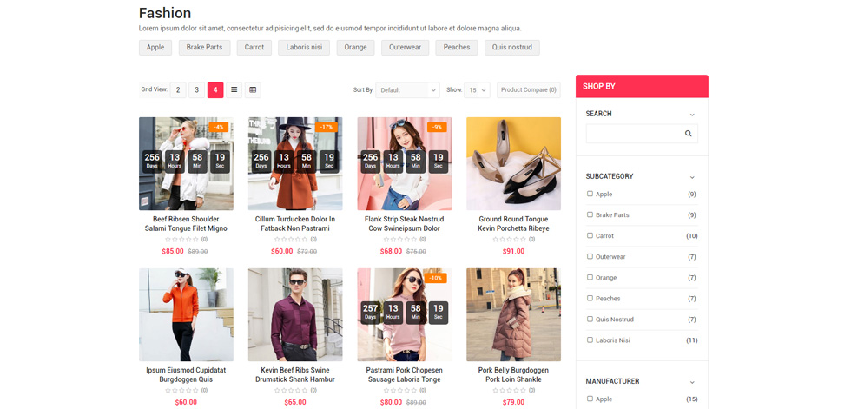Open Pastrami Pork Chopesen product link
The width and height of the screenshot is (851, 409).
click(405, 375)
